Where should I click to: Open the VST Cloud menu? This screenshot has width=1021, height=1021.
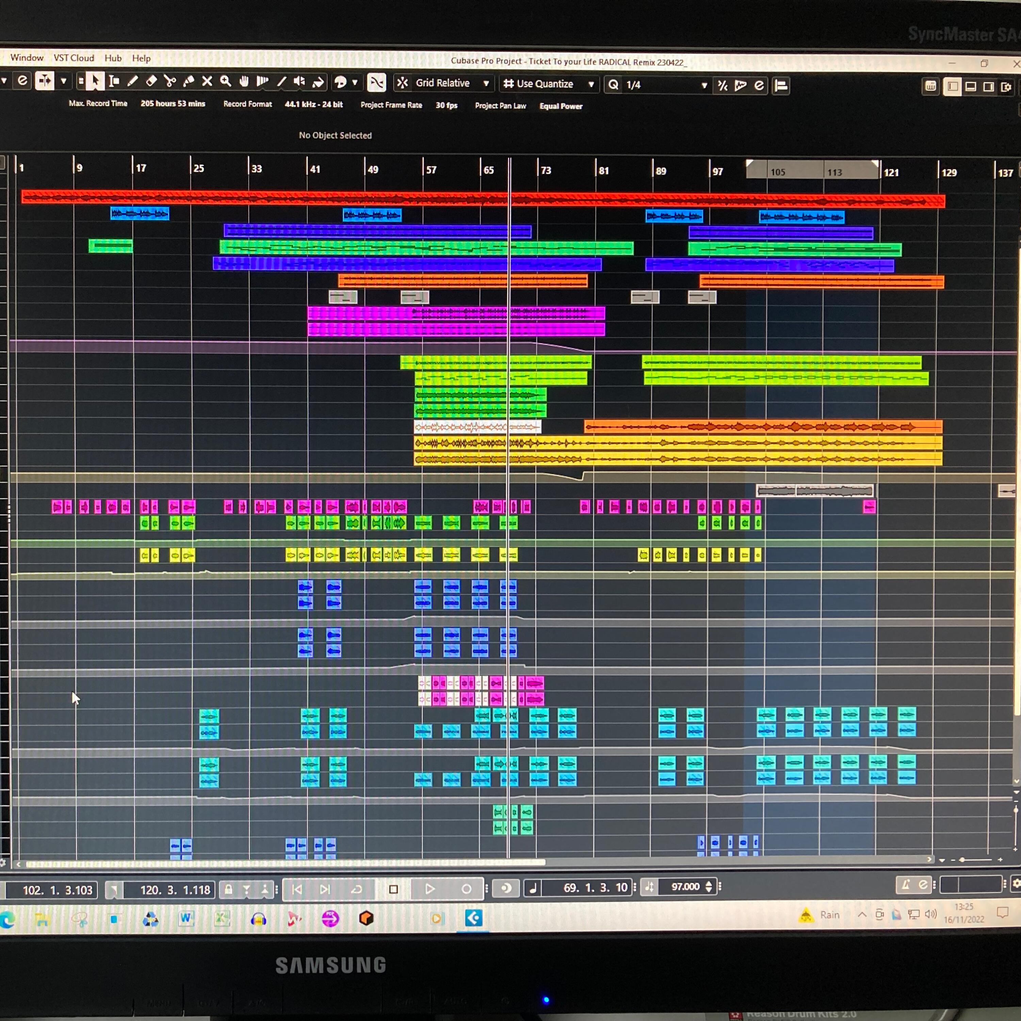74,58
